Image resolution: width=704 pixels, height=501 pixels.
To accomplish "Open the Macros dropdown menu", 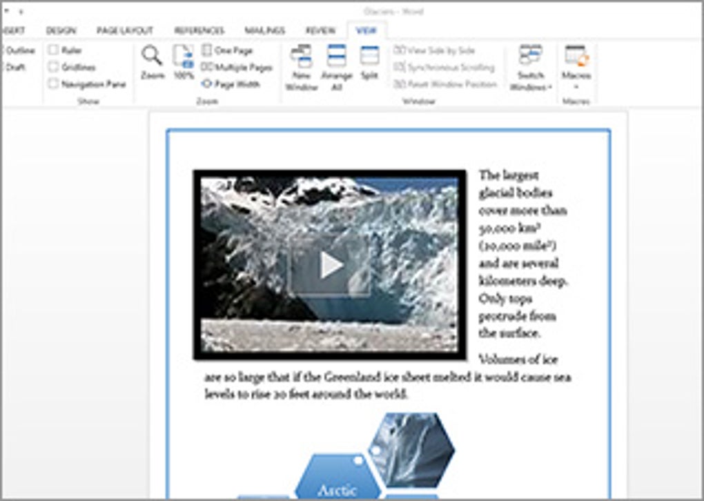I will [576, 68].
